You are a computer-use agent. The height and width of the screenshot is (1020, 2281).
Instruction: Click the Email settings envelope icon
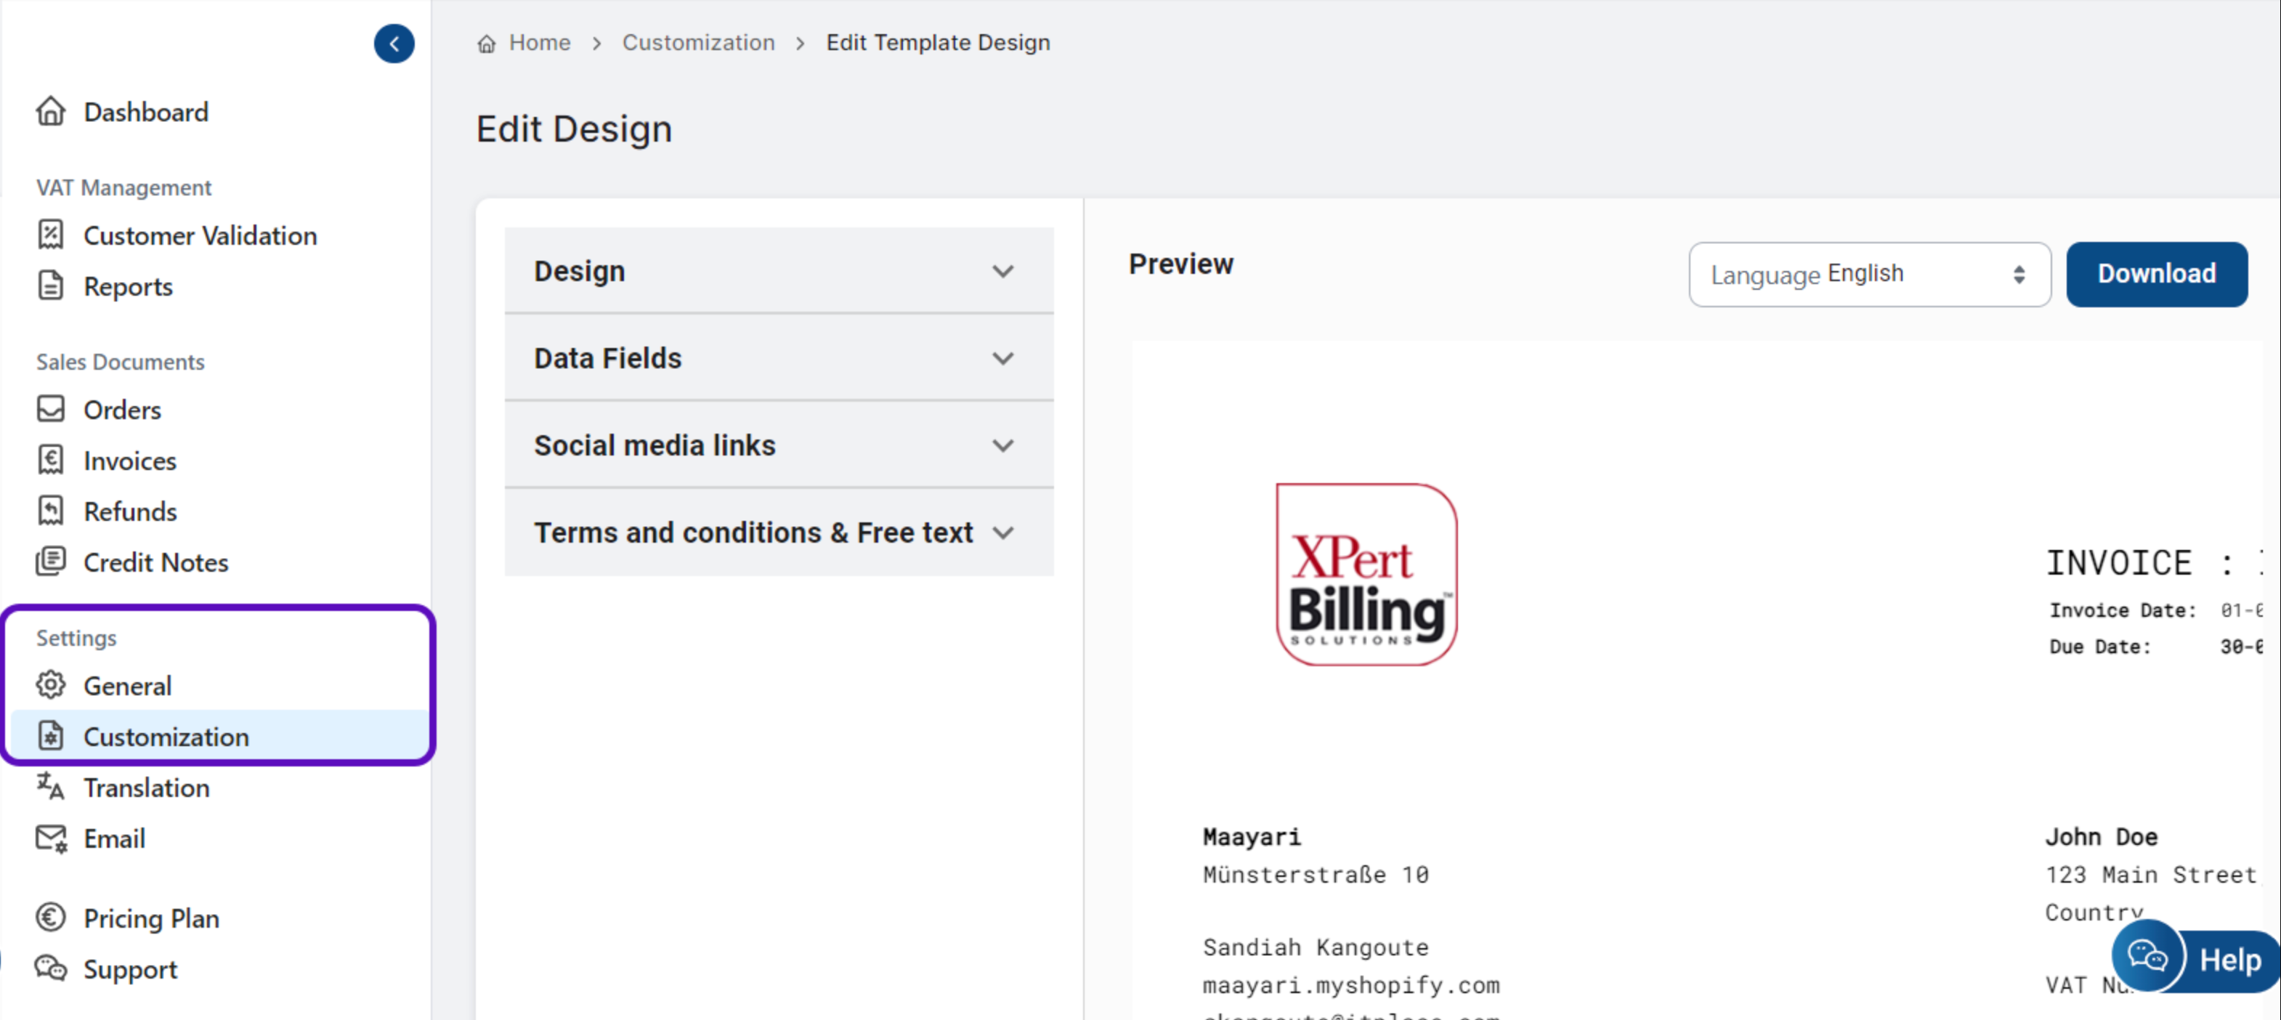coord(50,838)
